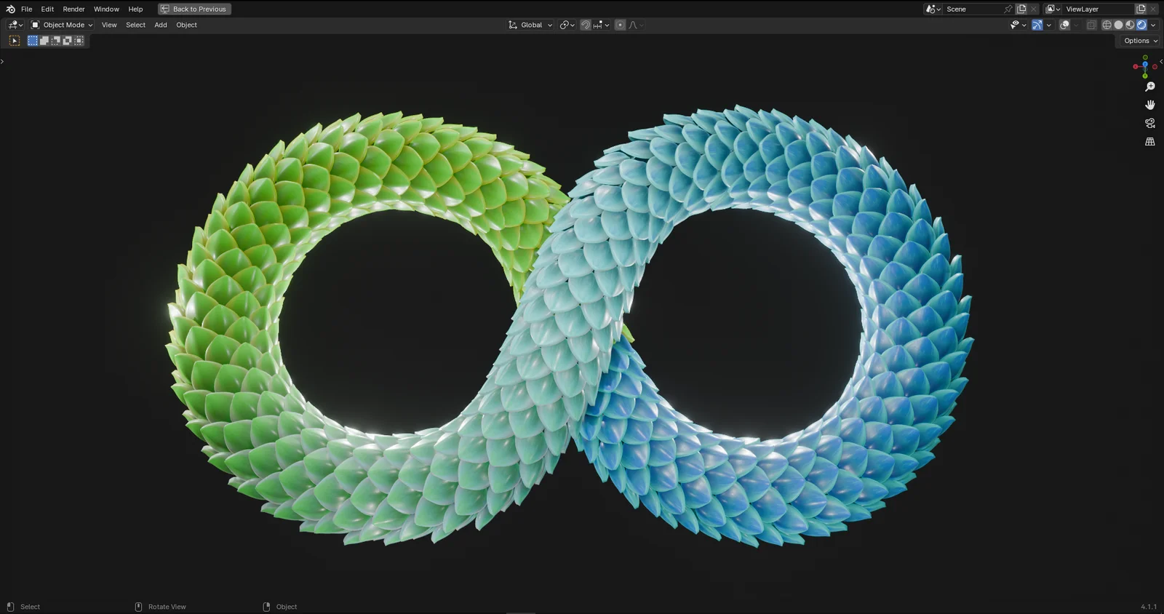
Task: Click the proportional falloff curve icon
Action: click(633, 25)
